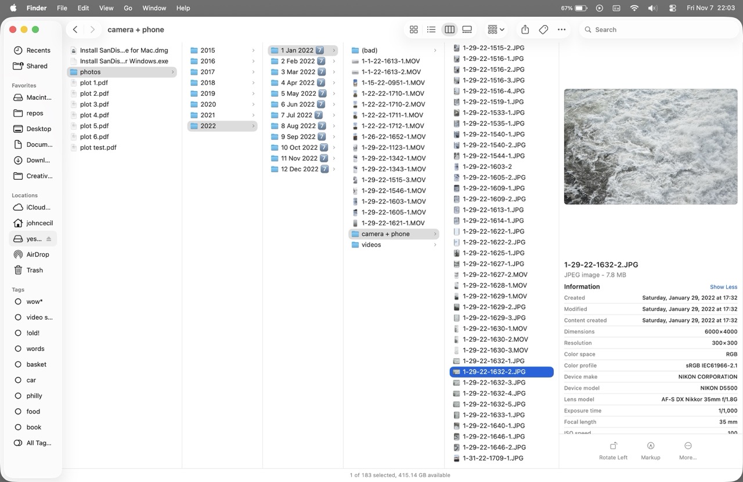Open the Edit menu
The width and height of the screenshot is (743, 482).
pos(84,8)
